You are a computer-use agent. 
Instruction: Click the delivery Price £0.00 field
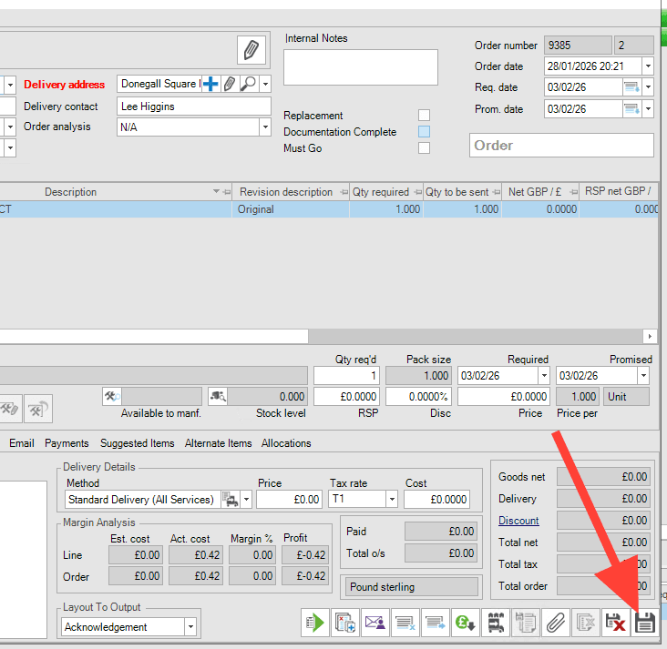[x=289, y=499]
